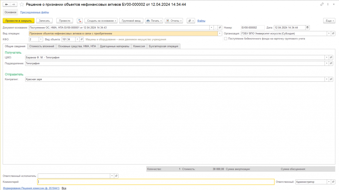Switch to the Комиссия tab
Image resolution: width=339 pixels, height=190 pixels.
point(139,46)
